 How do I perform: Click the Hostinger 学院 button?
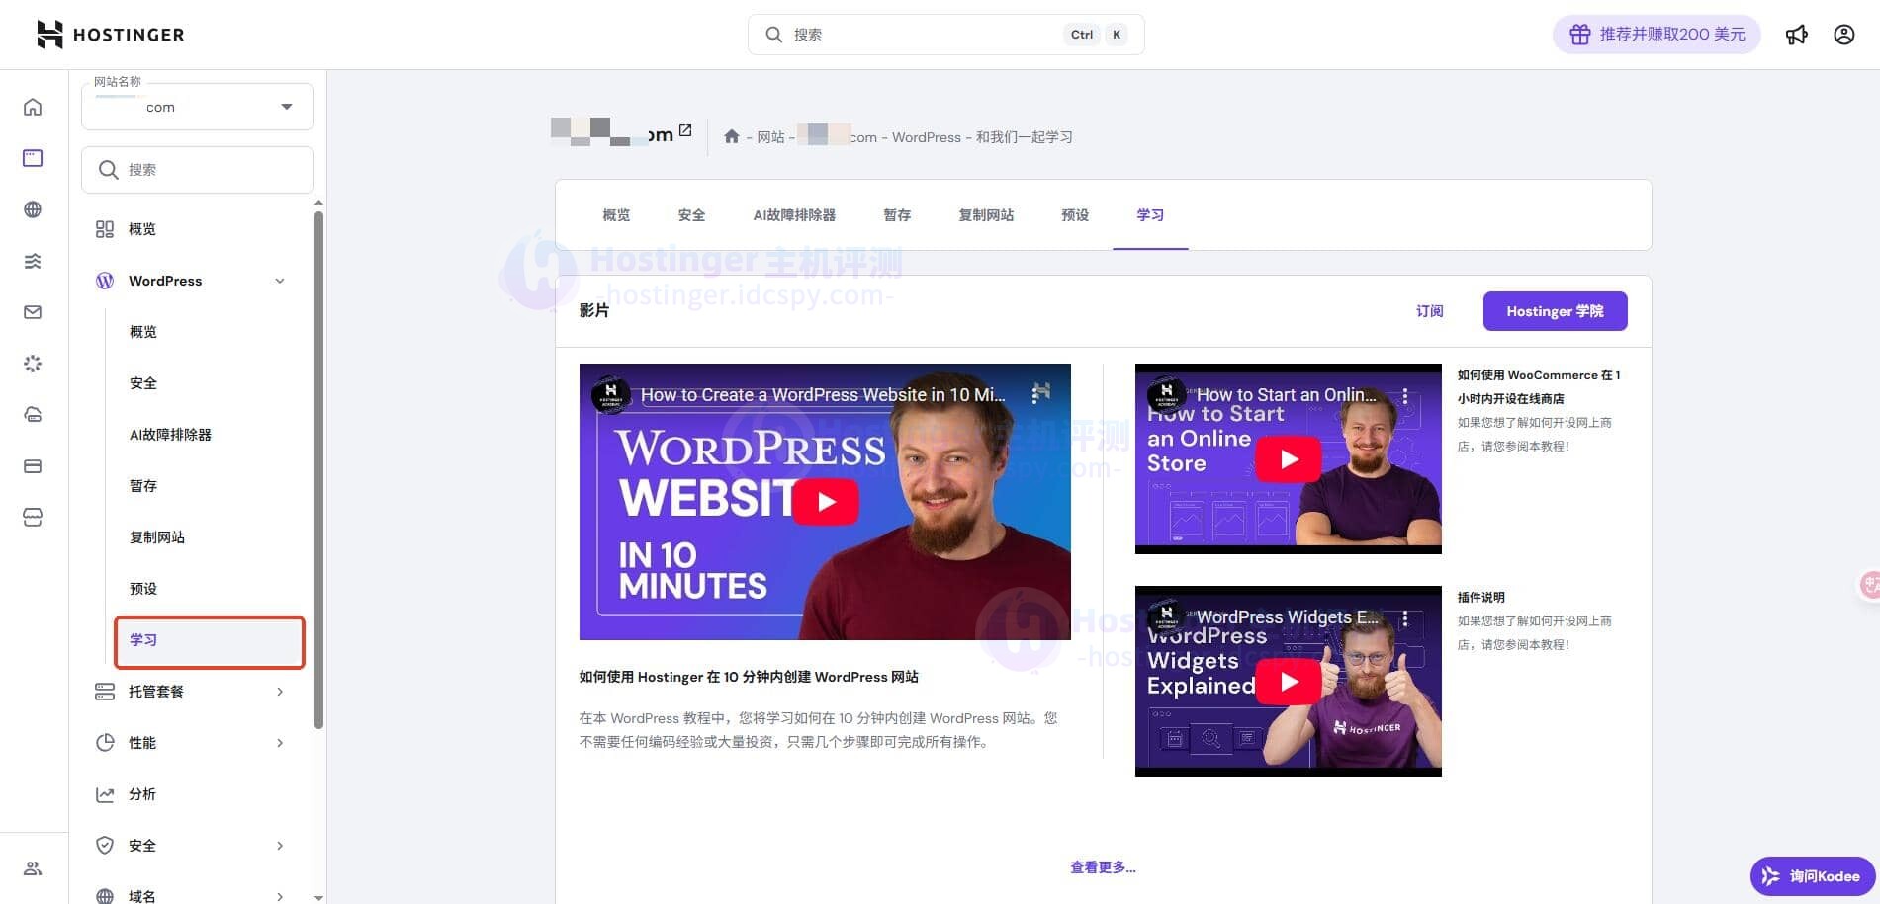pyautogui.click(x=1555, y=310)
